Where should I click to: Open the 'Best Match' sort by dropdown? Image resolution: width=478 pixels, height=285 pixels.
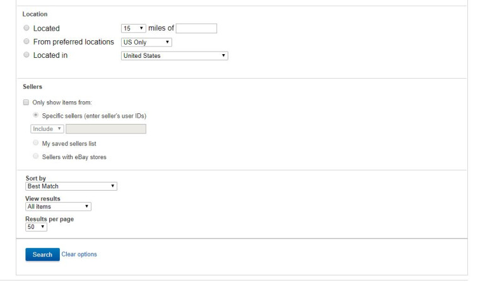[71, 186]
